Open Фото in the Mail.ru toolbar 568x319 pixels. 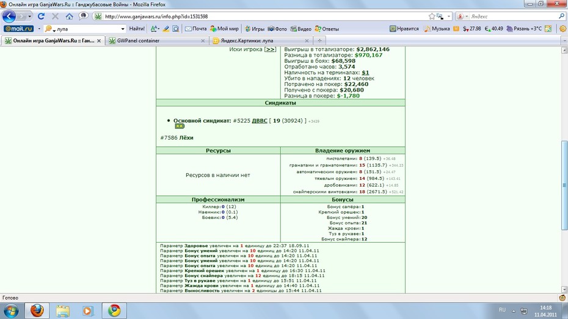point(277,29)
